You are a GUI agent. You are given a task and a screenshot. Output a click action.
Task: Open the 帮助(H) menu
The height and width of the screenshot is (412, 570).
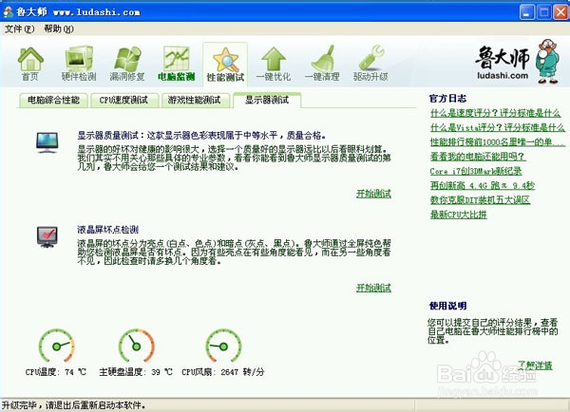59,28
